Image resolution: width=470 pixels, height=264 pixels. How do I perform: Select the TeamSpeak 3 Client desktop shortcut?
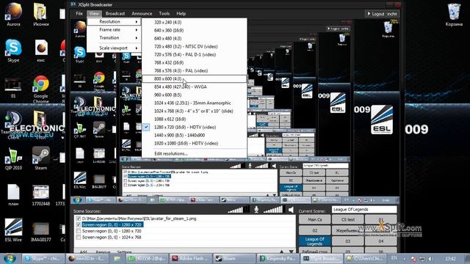(13, 125)
